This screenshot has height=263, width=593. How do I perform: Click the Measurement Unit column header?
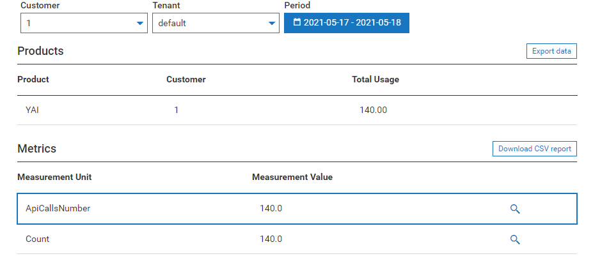pos(54,177)
